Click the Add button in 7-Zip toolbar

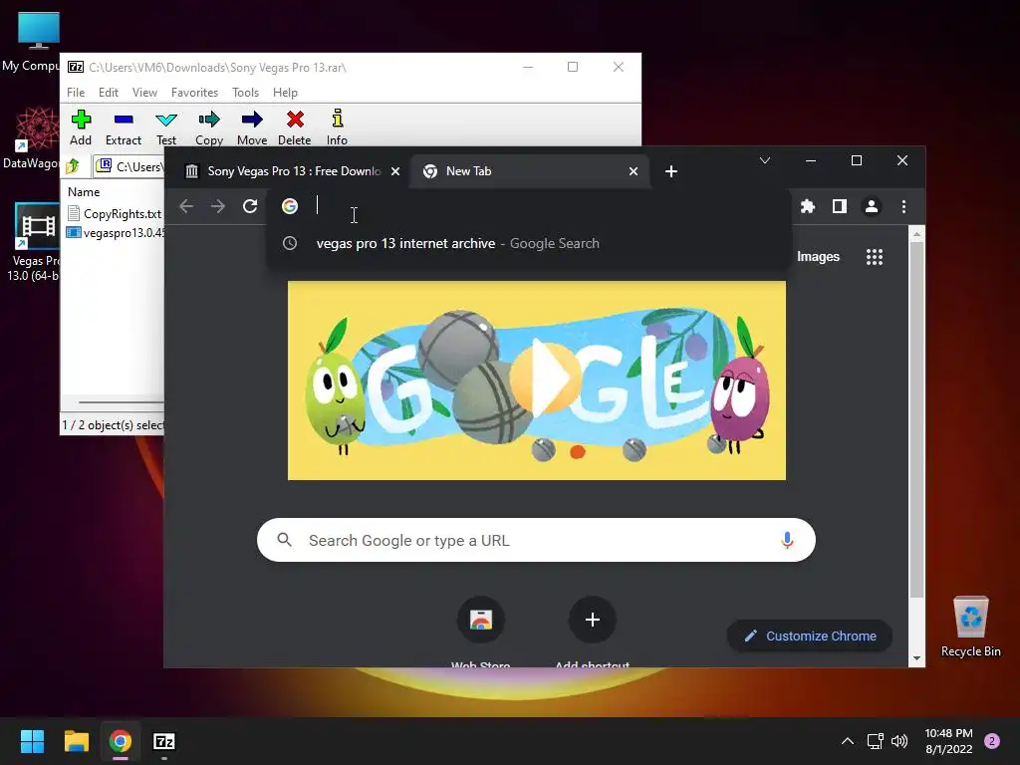(81, 127)
